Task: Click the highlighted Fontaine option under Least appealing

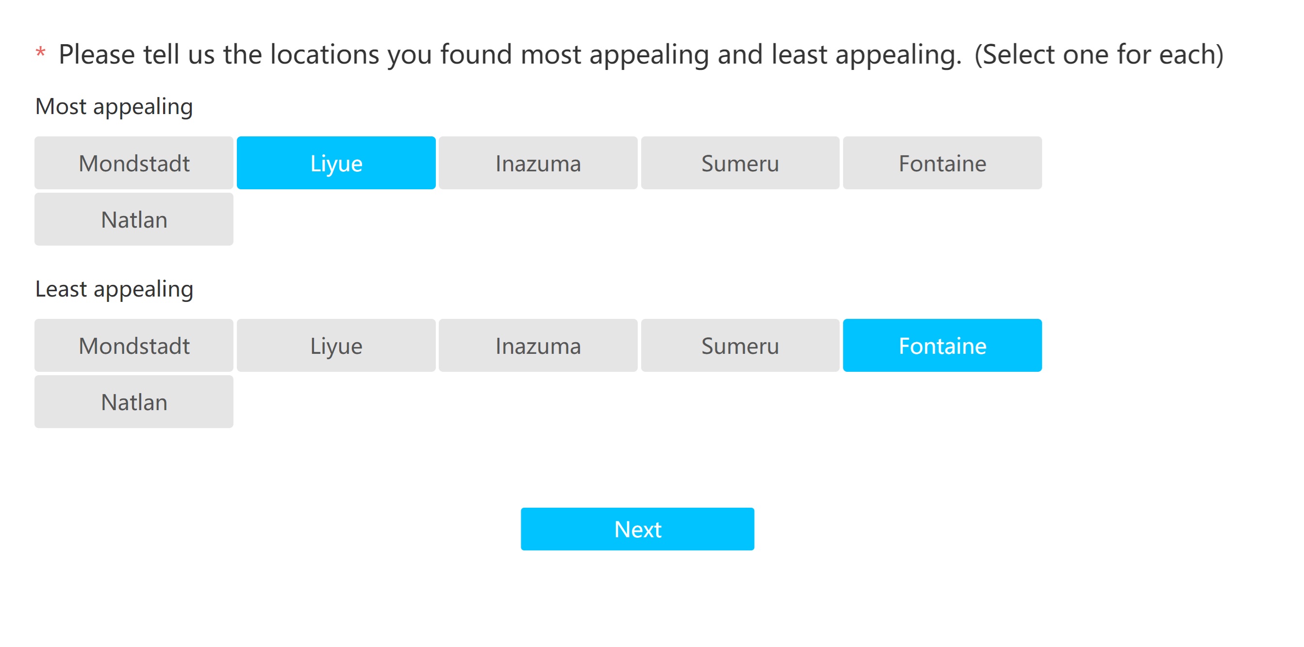Action: coord(941,345)
